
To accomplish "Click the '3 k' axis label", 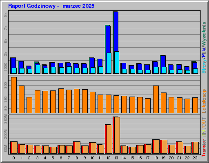I will pyautogui.click(x=6, y=54).
